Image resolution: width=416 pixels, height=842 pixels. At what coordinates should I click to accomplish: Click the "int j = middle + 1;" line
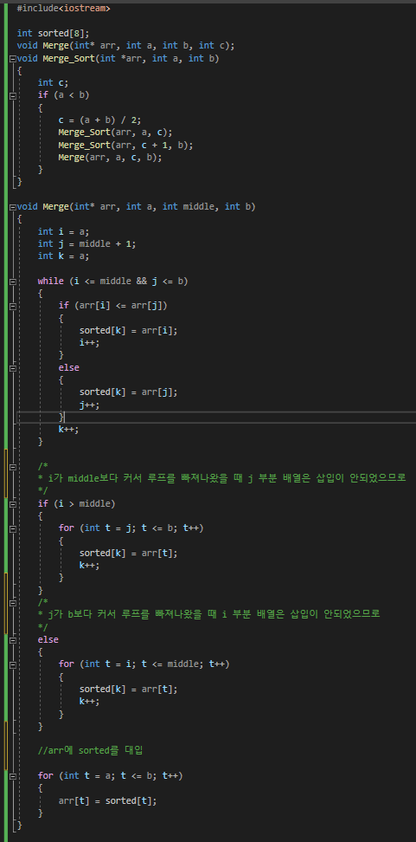click(x=86, y=243)
